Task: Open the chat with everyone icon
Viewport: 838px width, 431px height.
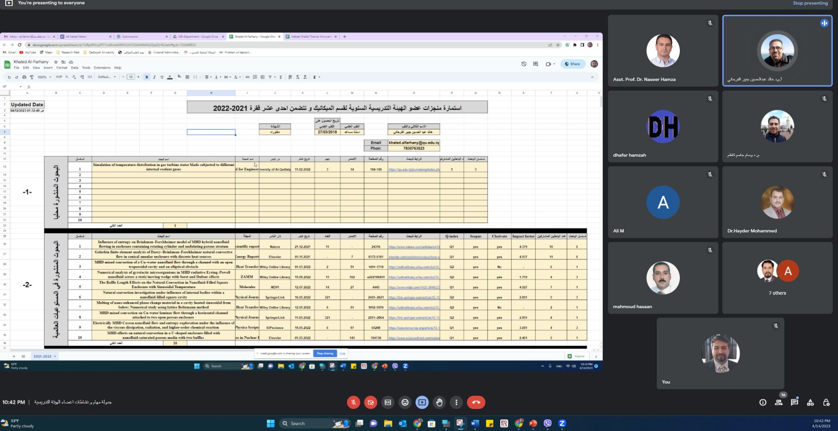Action: pyautogui.click(x=795, y=402)
